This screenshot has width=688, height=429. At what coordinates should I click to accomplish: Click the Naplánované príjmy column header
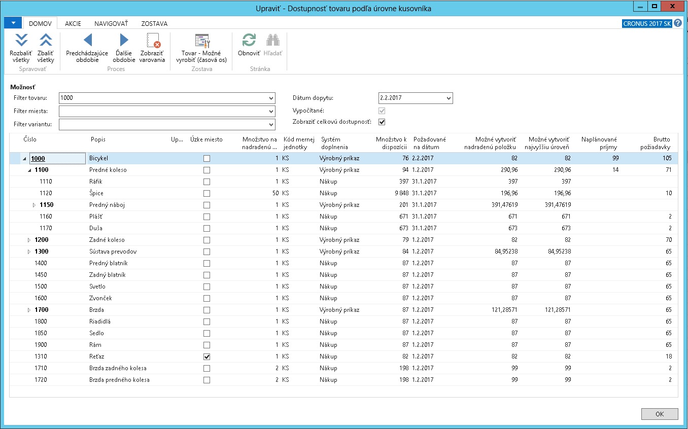[599, 143]
